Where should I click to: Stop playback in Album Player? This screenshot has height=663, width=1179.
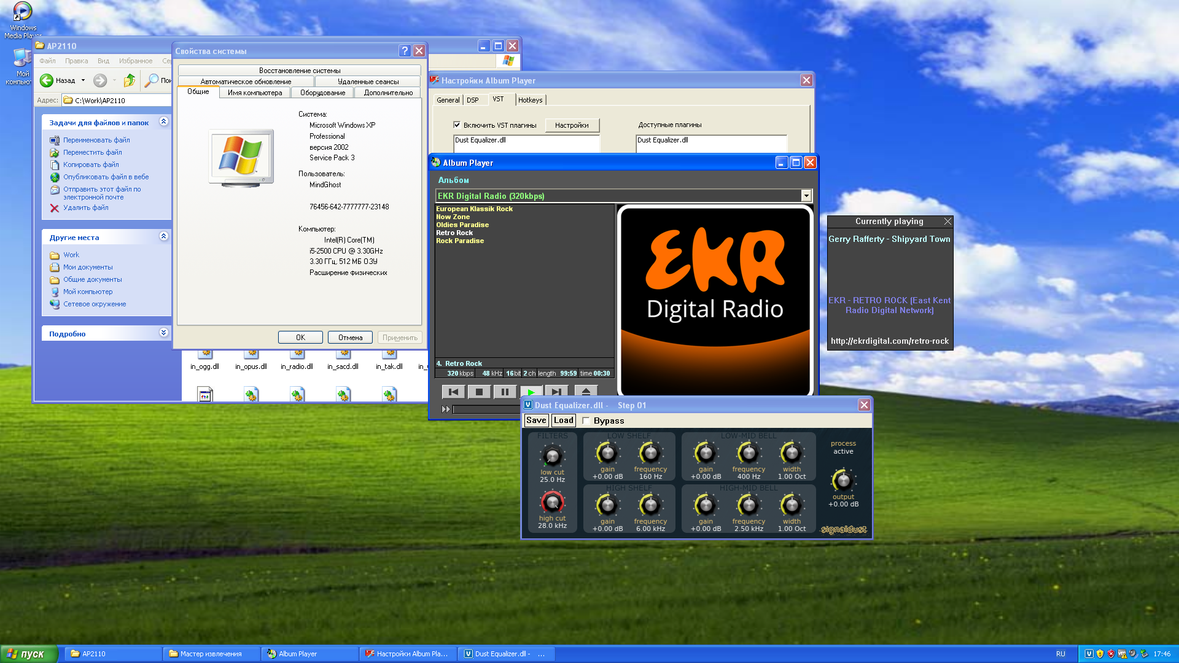479,392
